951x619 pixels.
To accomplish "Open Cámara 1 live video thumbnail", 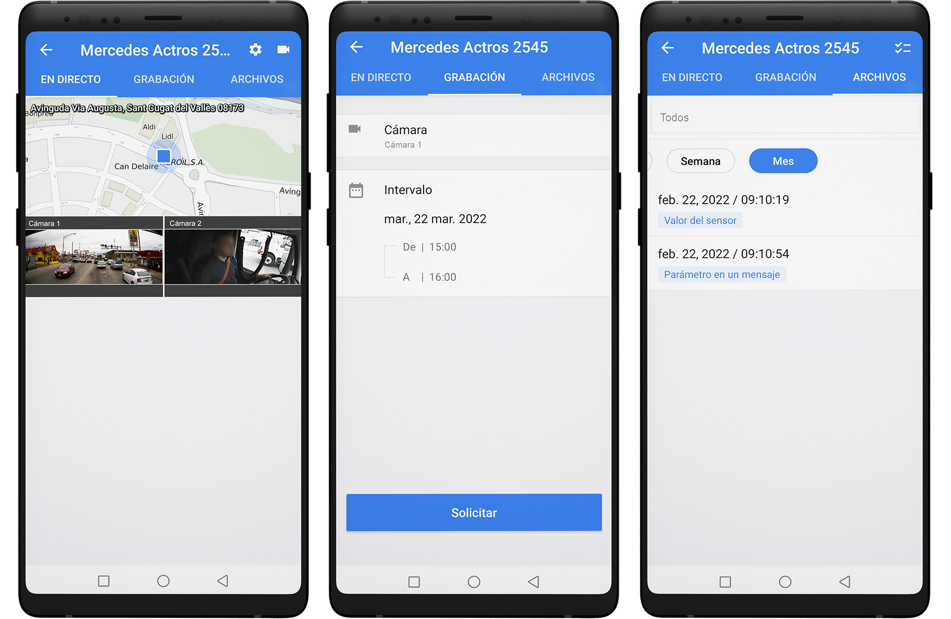I will point(94,257).
